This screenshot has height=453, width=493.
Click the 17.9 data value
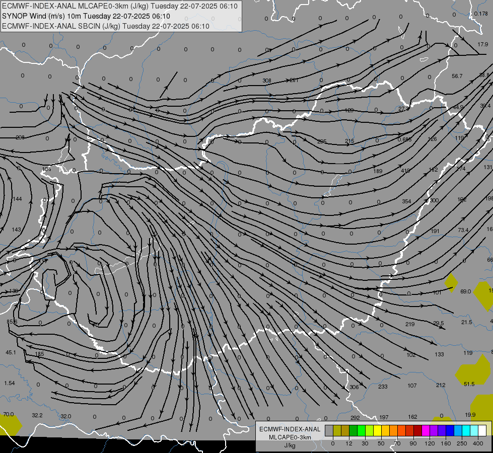coord(482,44)
